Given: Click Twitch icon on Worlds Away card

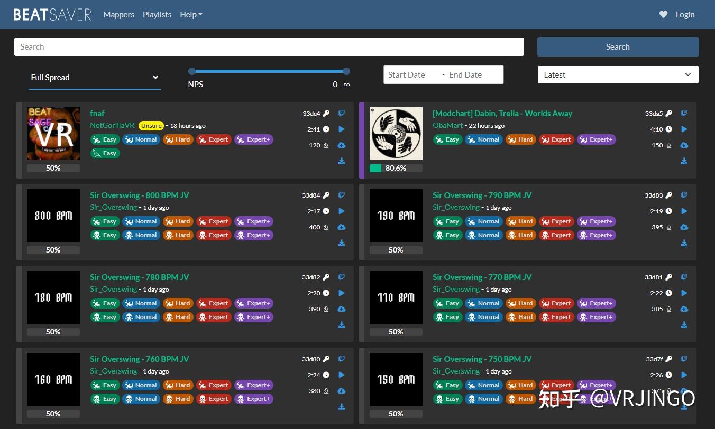Looking at the screenshot, I should (x=684, y=113).
